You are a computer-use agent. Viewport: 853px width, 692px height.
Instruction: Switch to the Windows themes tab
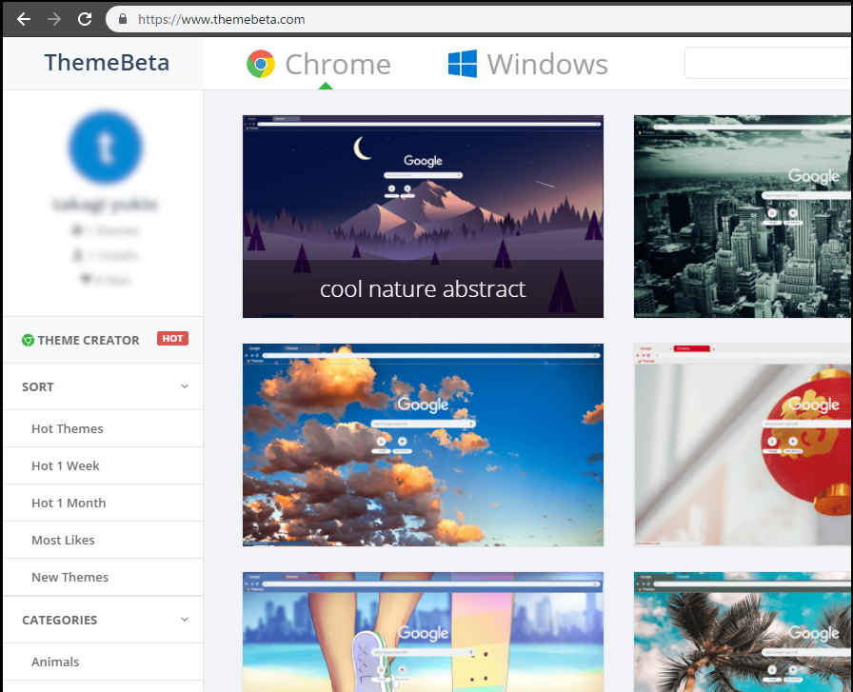click(x=527, y=64)
